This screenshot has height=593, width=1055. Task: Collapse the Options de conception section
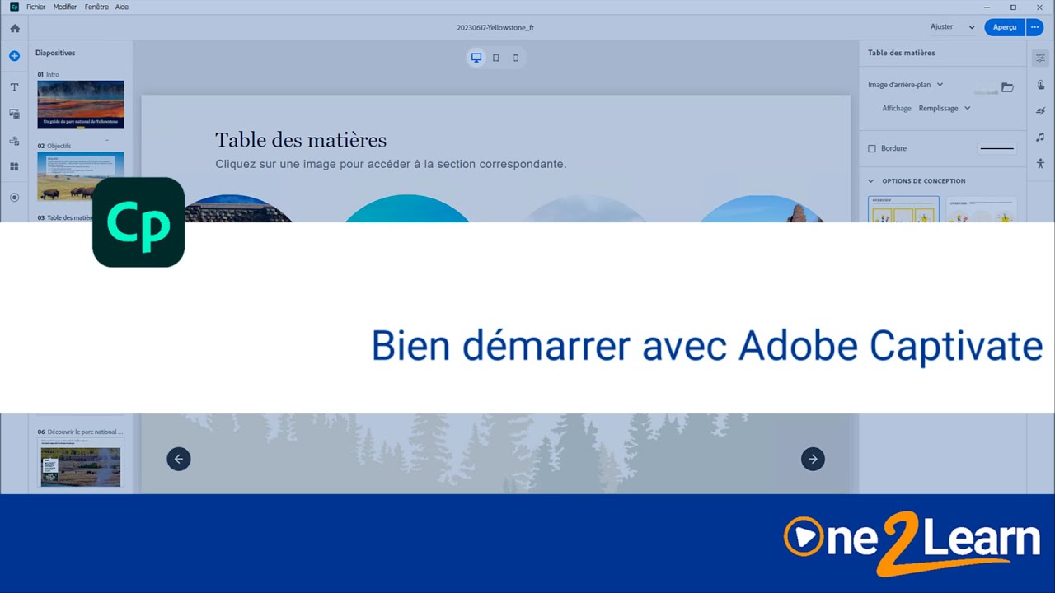[x=871, y=181]
